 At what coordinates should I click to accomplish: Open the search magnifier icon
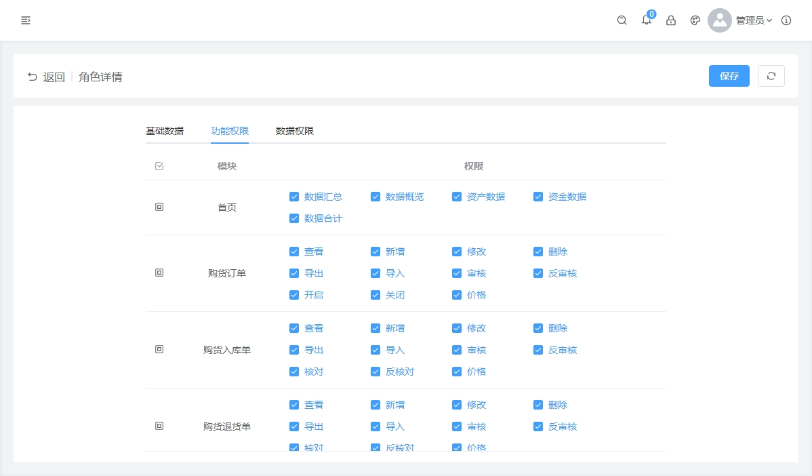coord(622,20)
